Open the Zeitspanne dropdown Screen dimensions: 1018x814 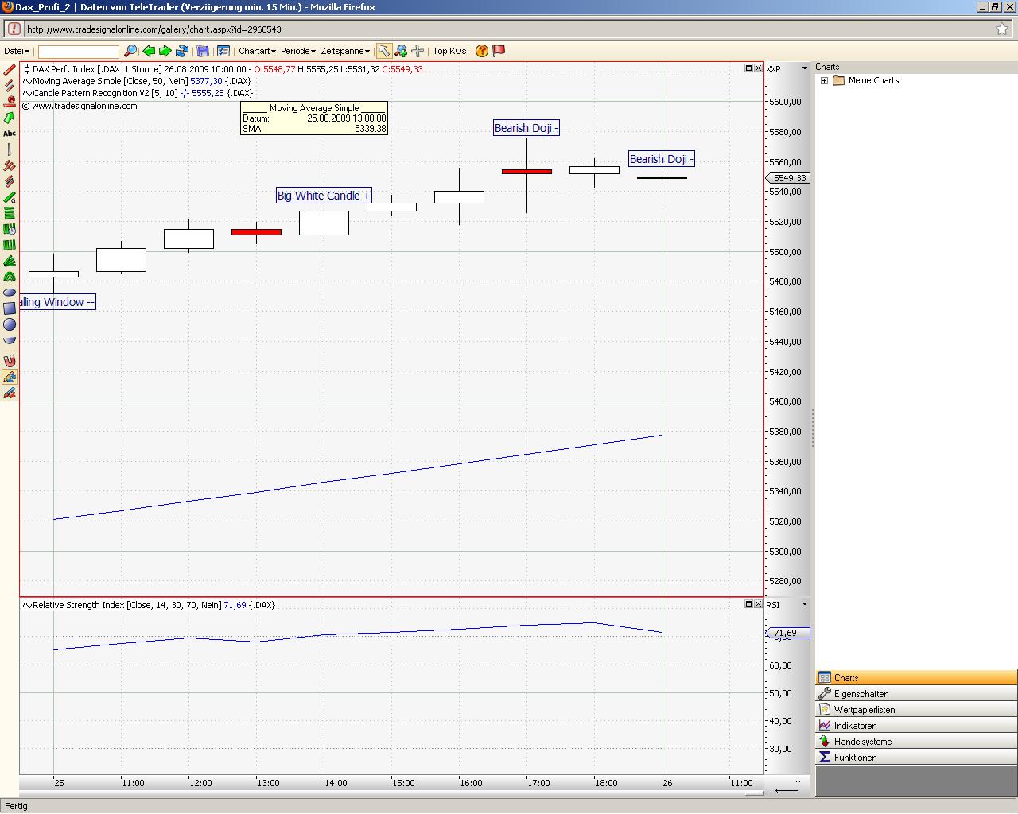[345, 51]
